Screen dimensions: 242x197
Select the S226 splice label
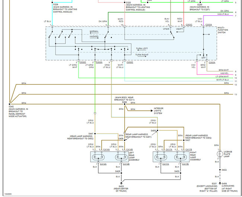pos(55,4)
